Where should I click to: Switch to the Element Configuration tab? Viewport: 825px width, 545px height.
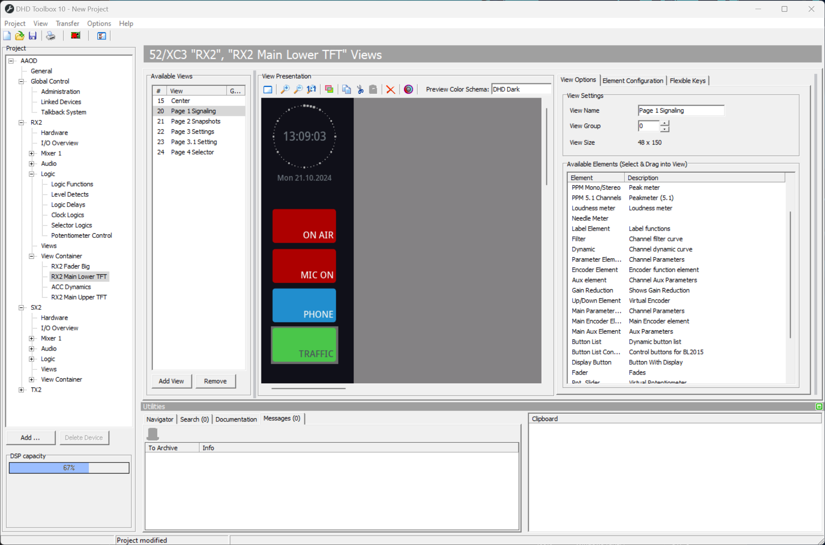coord(633,80)
